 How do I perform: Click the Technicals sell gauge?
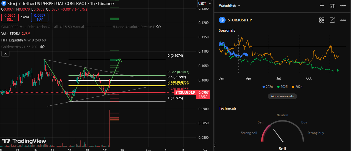[x=282, y=132]
